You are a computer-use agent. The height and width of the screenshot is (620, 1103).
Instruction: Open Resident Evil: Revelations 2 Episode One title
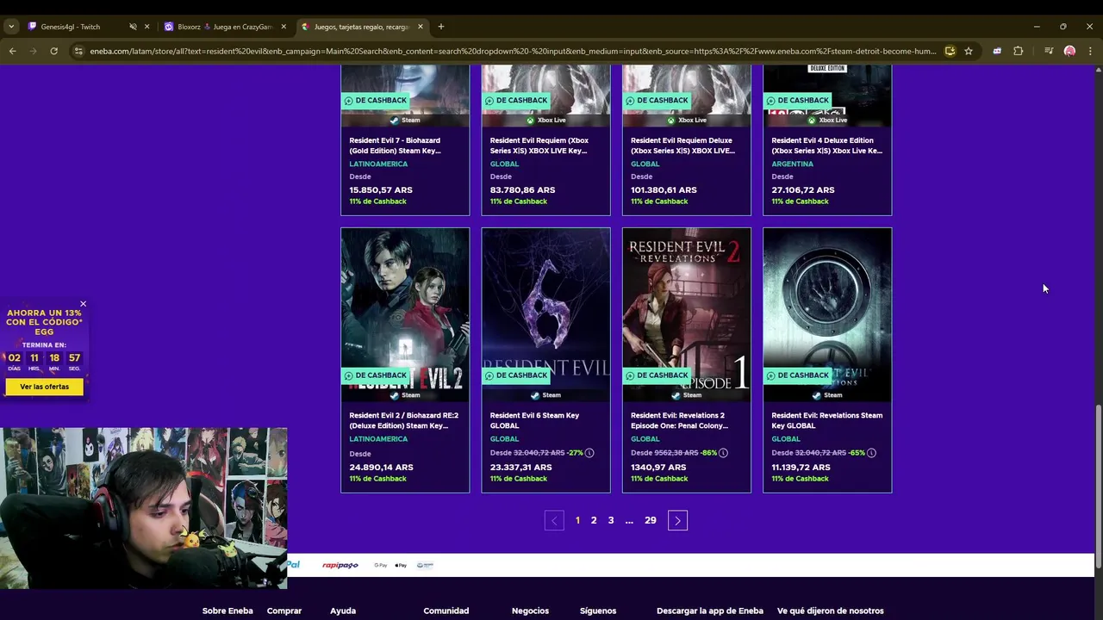[x=680, y=420]
